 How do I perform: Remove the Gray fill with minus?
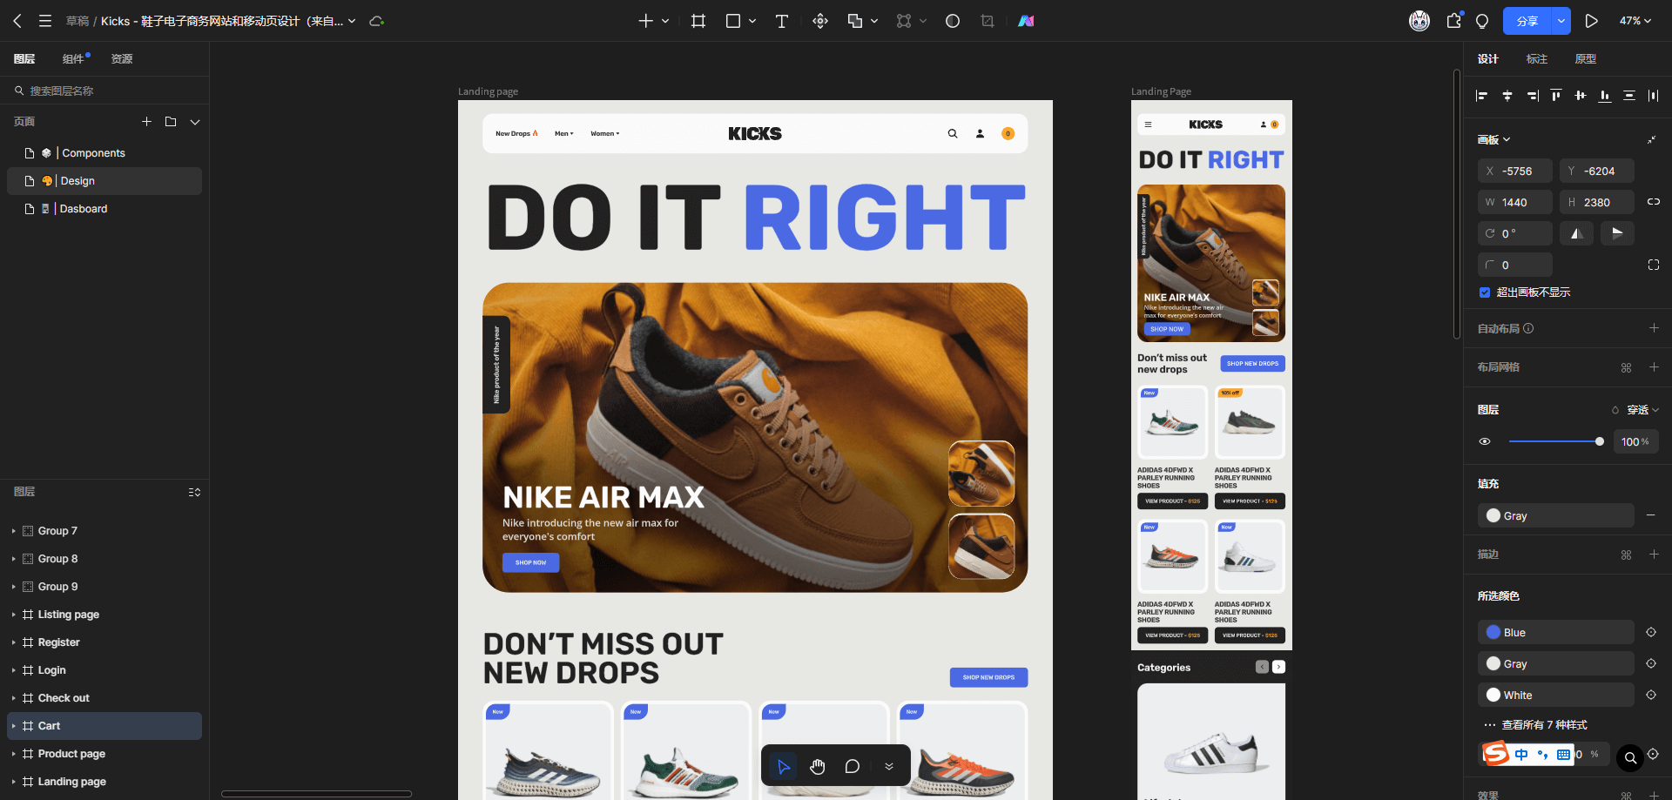pos(1650,515)
